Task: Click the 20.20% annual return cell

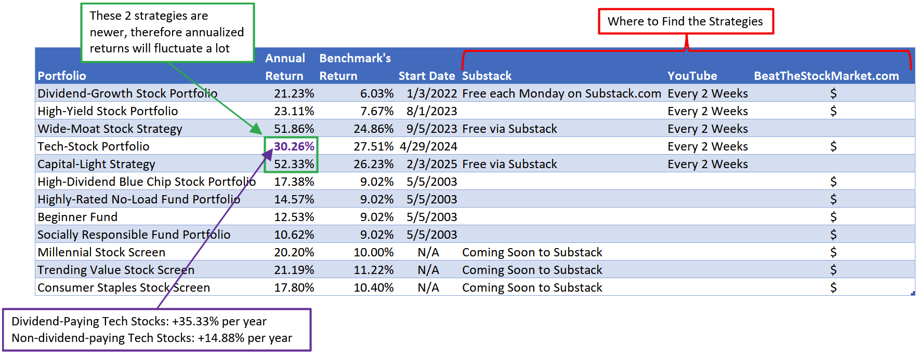Action: tap(294, 252)
